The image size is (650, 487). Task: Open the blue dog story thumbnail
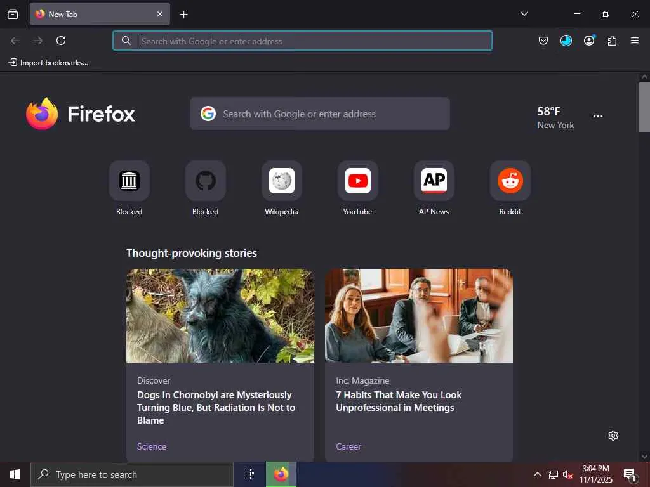(220, 316)
